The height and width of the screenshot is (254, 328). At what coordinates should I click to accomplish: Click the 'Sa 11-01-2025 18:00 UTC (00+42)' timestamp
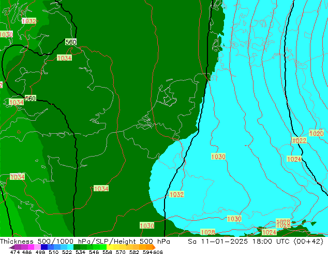pyautogui.click(x=256, y=242)
